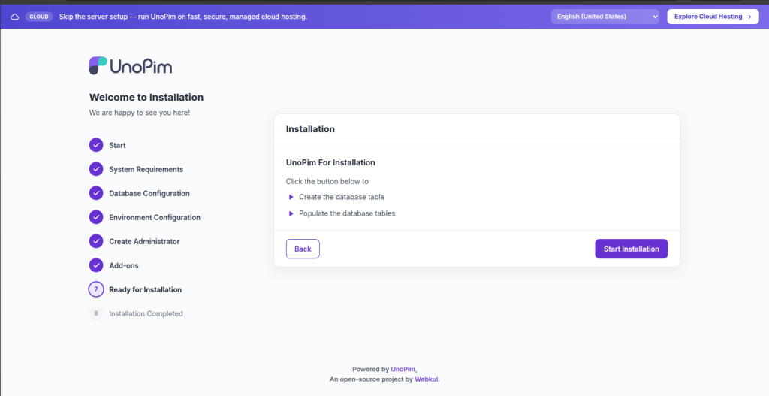Open the UnoPim footer link

(x=403, y=369)
